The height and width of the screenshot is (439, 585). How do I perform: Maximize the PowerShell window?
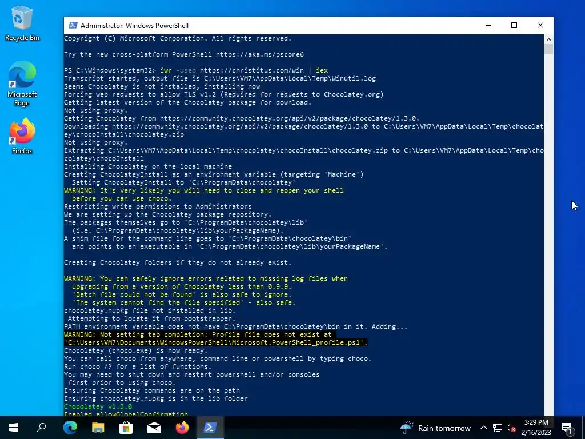pyautogui.click(x=514, y=25)
